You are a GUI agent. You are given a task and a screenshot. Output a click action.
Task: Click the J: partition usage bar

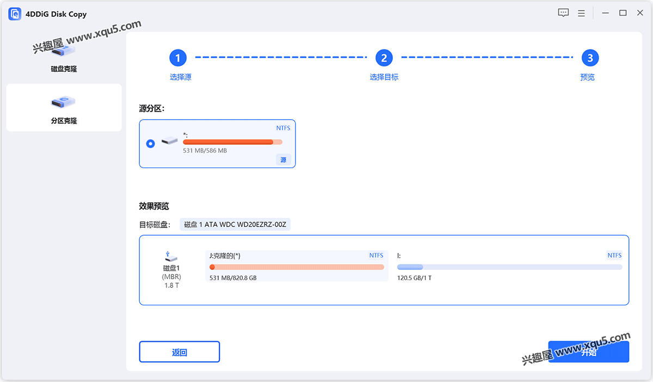297,267
